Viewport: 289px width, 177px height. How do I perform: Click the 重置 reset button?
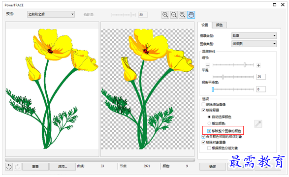click(35, 167)
